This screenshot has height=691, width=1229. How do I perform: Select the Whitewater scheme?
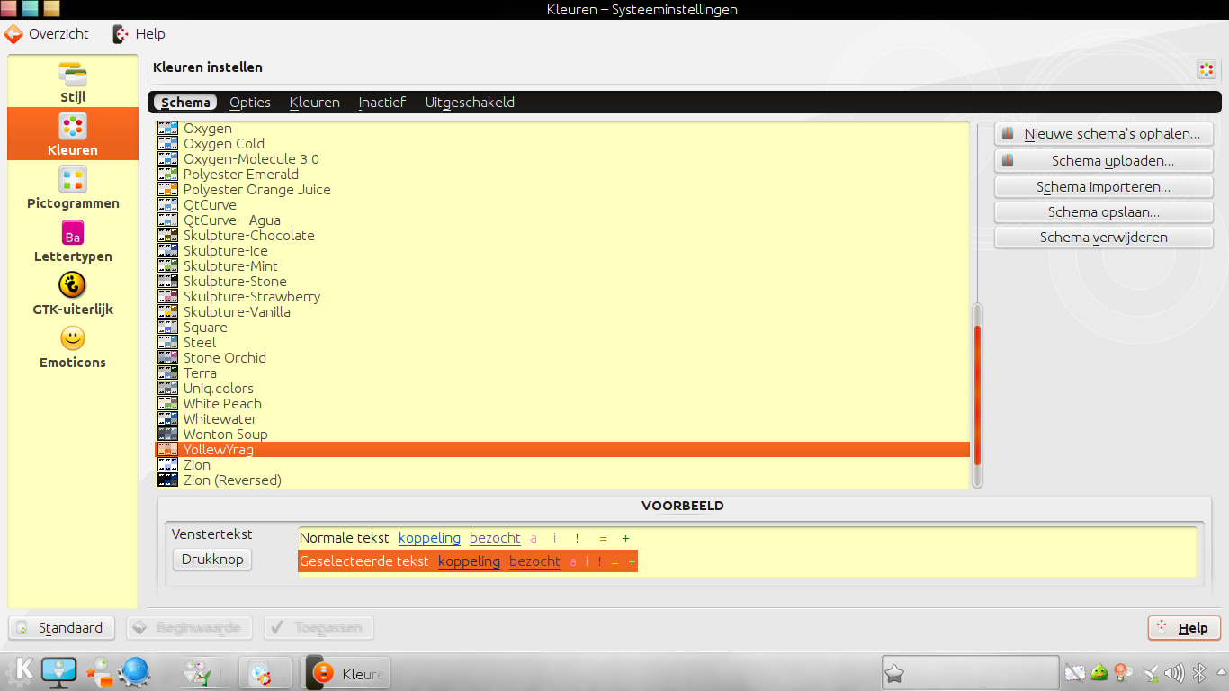coord(562,419)
